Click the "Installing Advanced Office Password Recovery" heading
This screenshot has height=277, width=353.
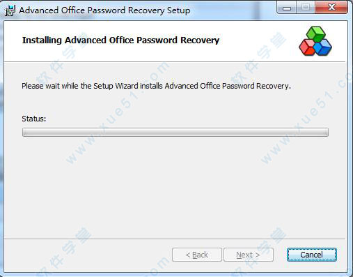(x=120, y=40)
